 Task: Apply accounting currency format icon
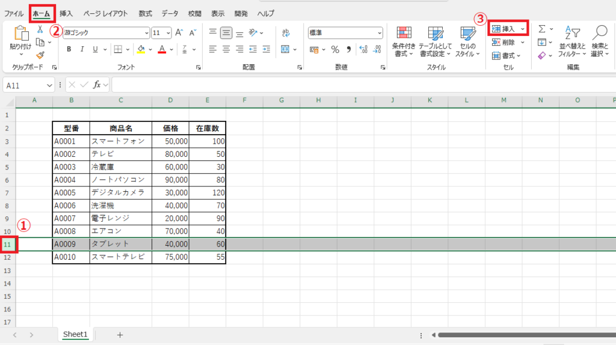314,50
